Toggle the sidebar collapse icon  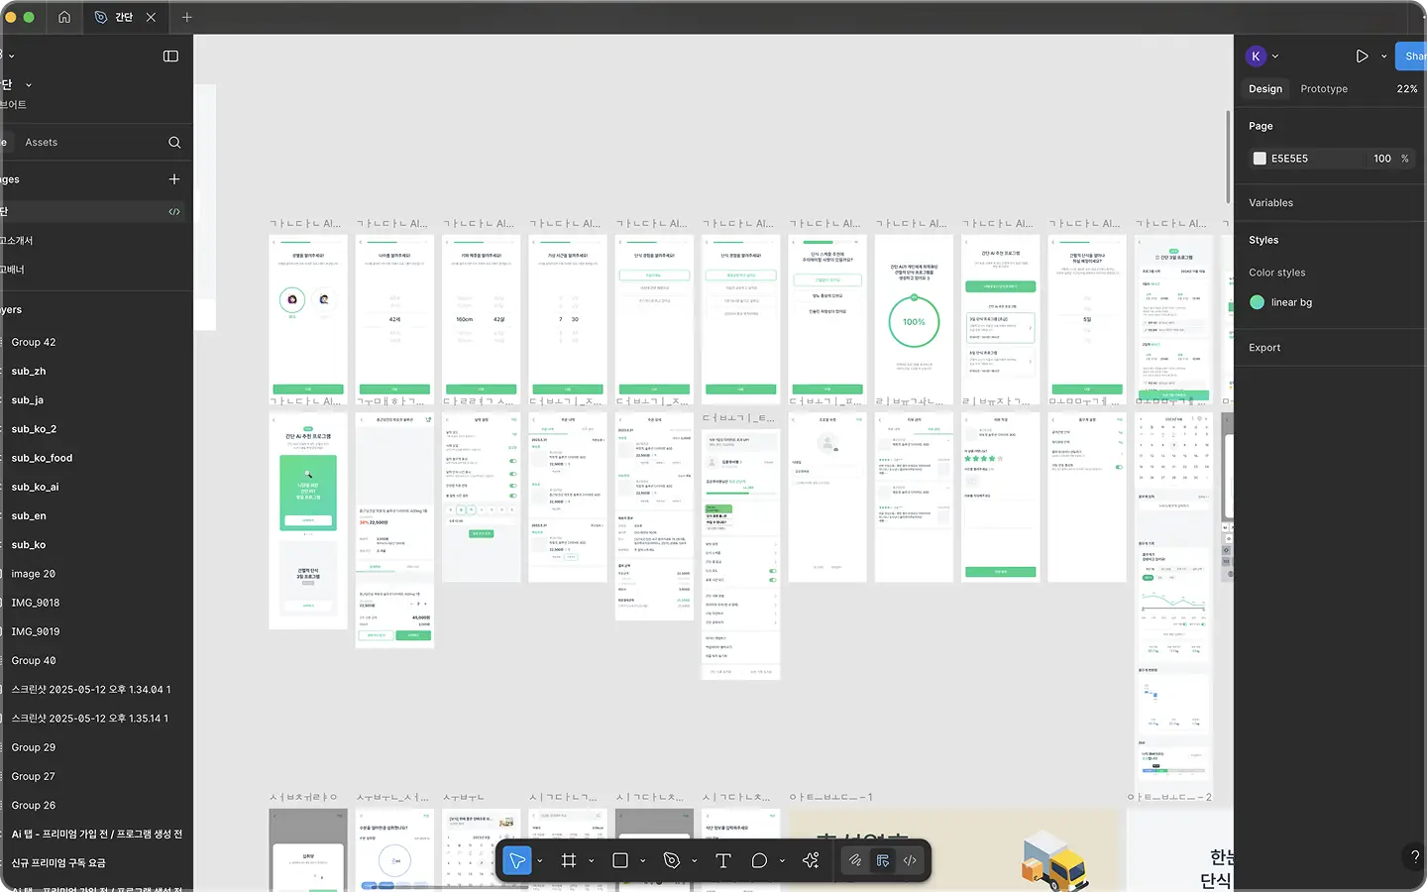coord(170,56)
